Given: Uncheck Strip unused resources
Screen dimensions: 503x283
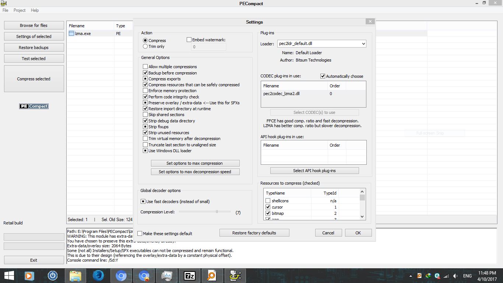Looking at the screenshot, I should [x=145, y=133].
